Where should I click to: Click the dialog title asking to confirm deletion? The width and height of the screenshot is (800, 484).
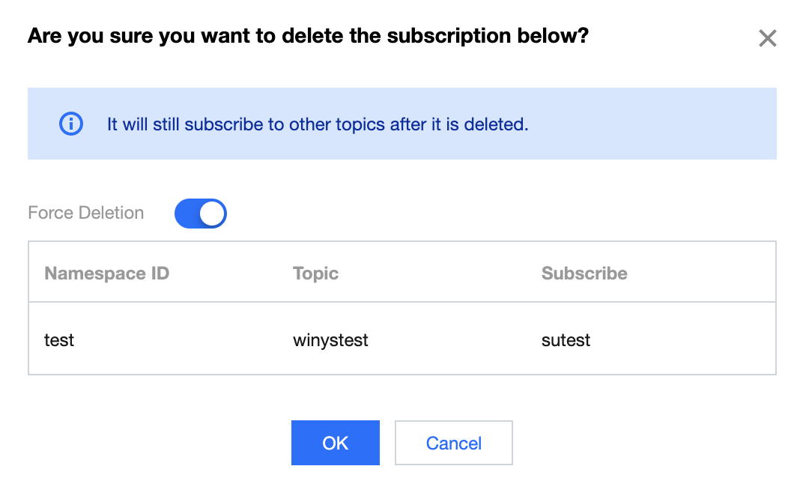pyautogui.click(x=308, y=36)
